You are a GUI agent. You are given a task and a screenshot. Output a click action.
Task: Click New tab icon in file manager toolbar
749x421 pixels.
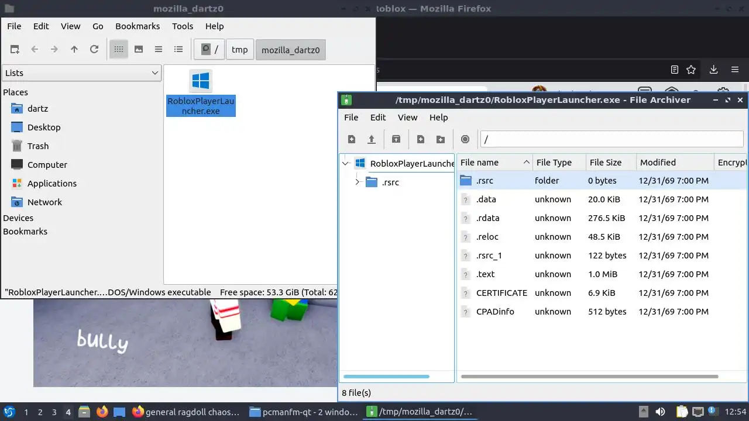coord(15,50)
